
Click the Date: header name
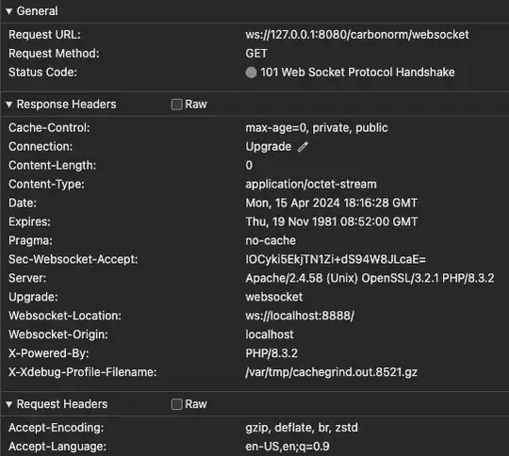[23, 204]
